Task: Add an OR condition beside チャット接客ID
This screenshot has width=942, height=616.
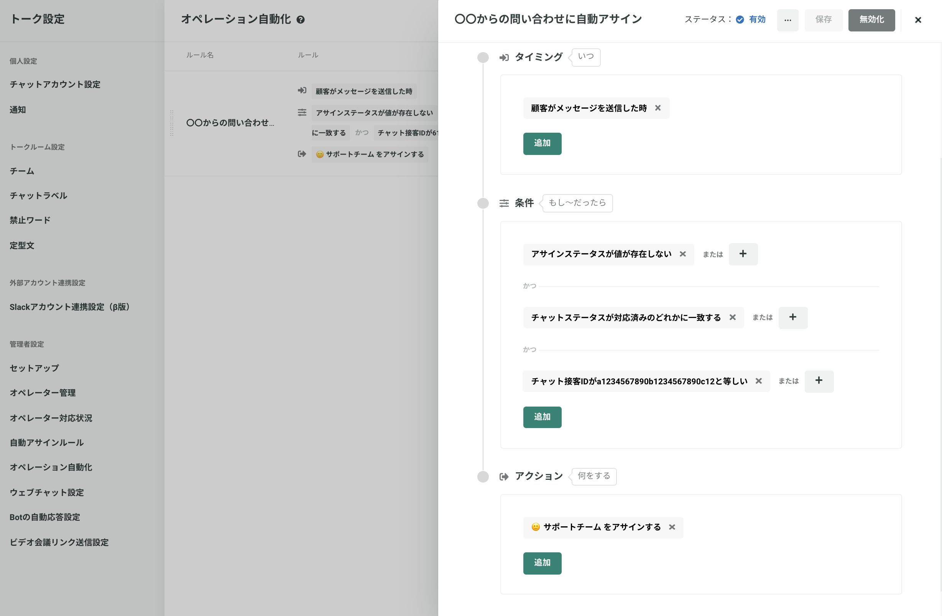Action: click(819, 381)
